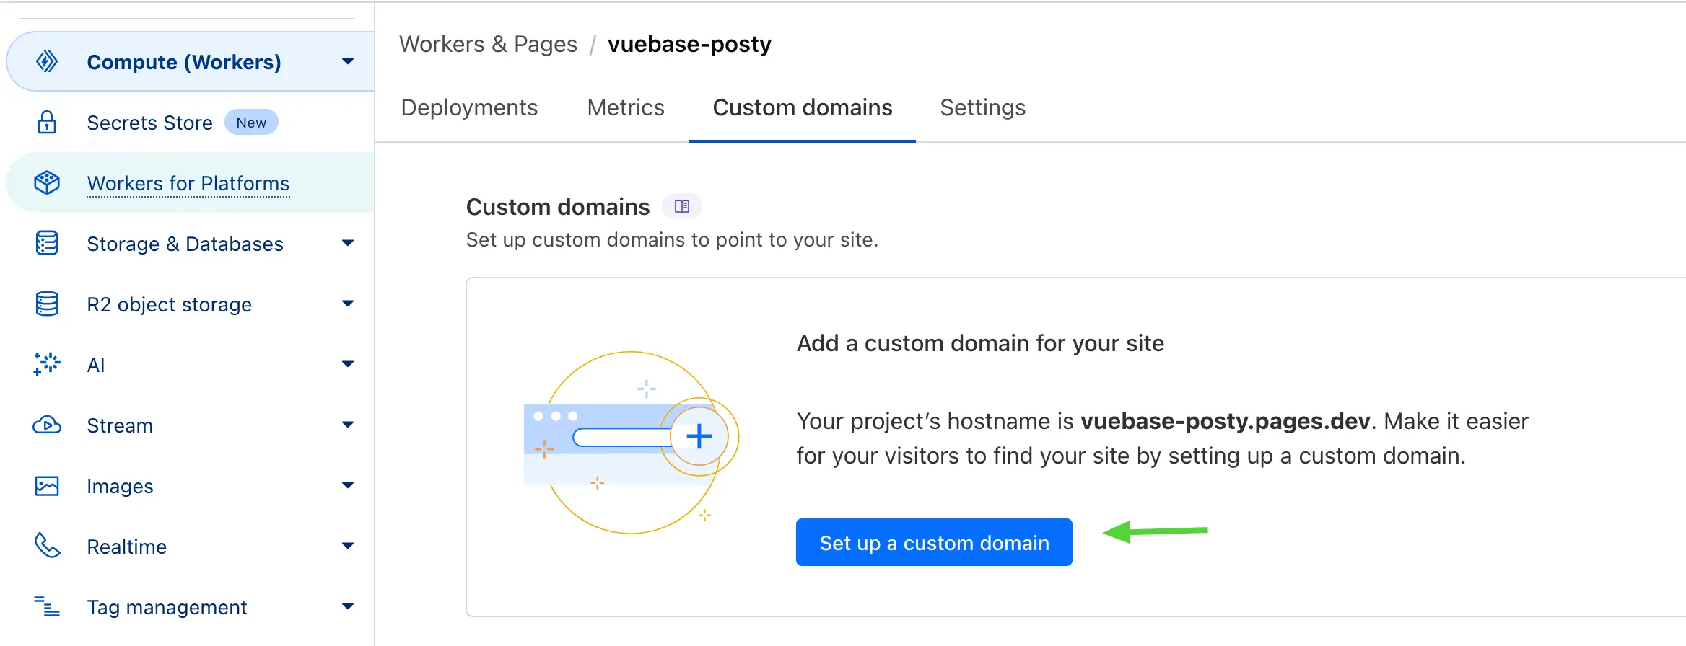The height and width of the screenshot is (646, 1686).
Task: Click the New badge beside Secrets Store
Action: click(x=251, y=123)
